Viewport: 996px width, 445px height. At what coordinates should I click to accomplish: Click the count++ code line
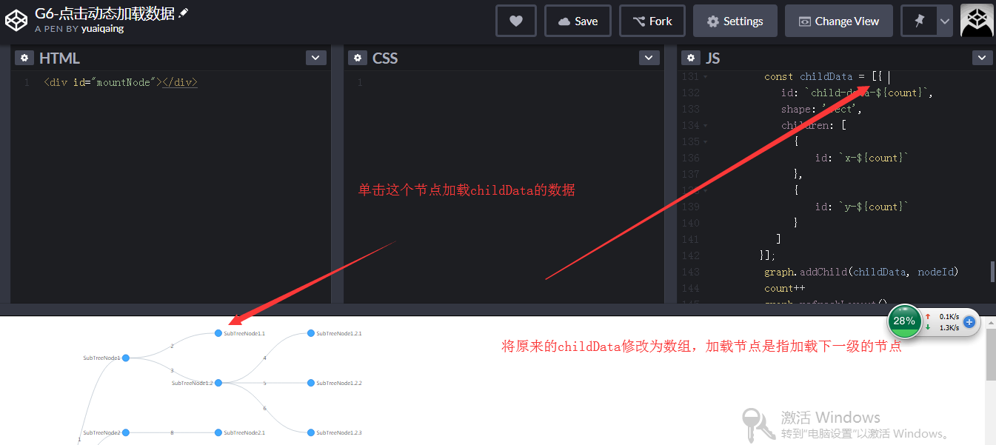pyautogui.click(x=784, y=288)
